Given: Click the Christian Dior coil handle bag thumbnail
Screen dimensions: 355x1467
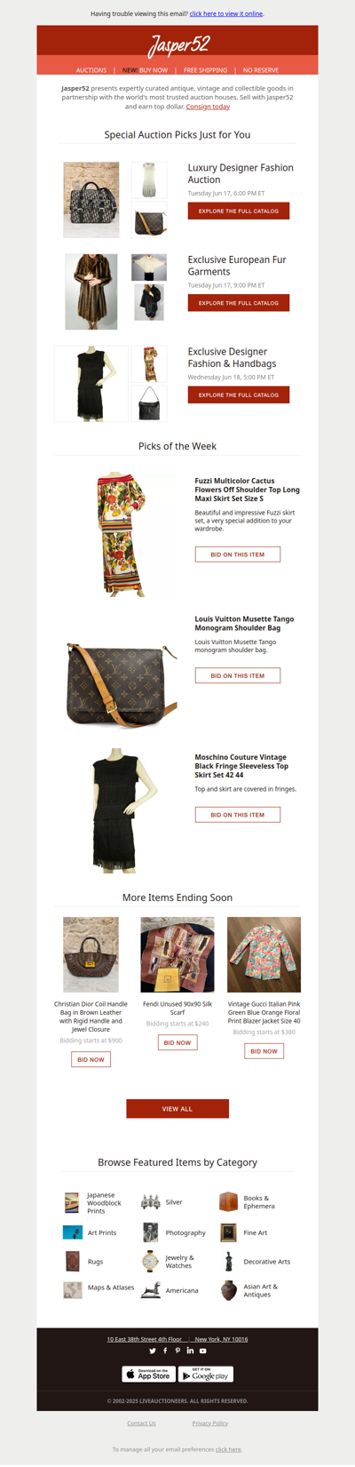Looking at the screenshot, I should [91, 954].
